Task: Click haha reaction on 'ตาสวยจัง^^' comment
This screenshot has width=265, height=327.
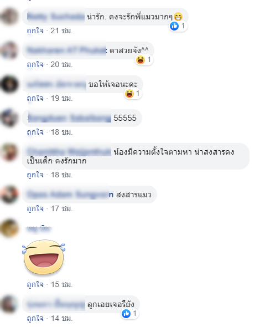Action: click(x=141, y=60)
